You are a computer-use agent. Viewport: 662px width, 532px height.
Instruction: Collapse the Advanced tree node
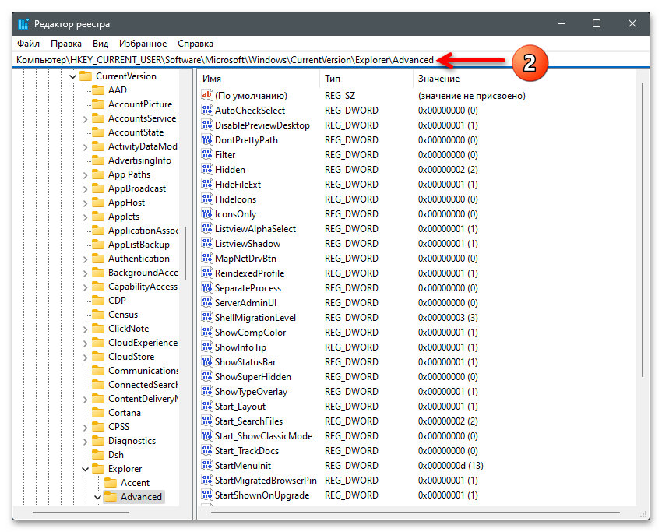[97, 497]
